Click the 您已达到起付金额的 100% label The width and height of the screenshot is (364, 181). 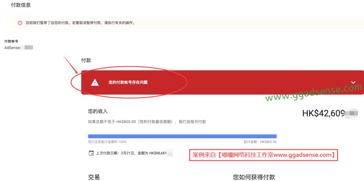pyautogui.click(x=107, y=142)
